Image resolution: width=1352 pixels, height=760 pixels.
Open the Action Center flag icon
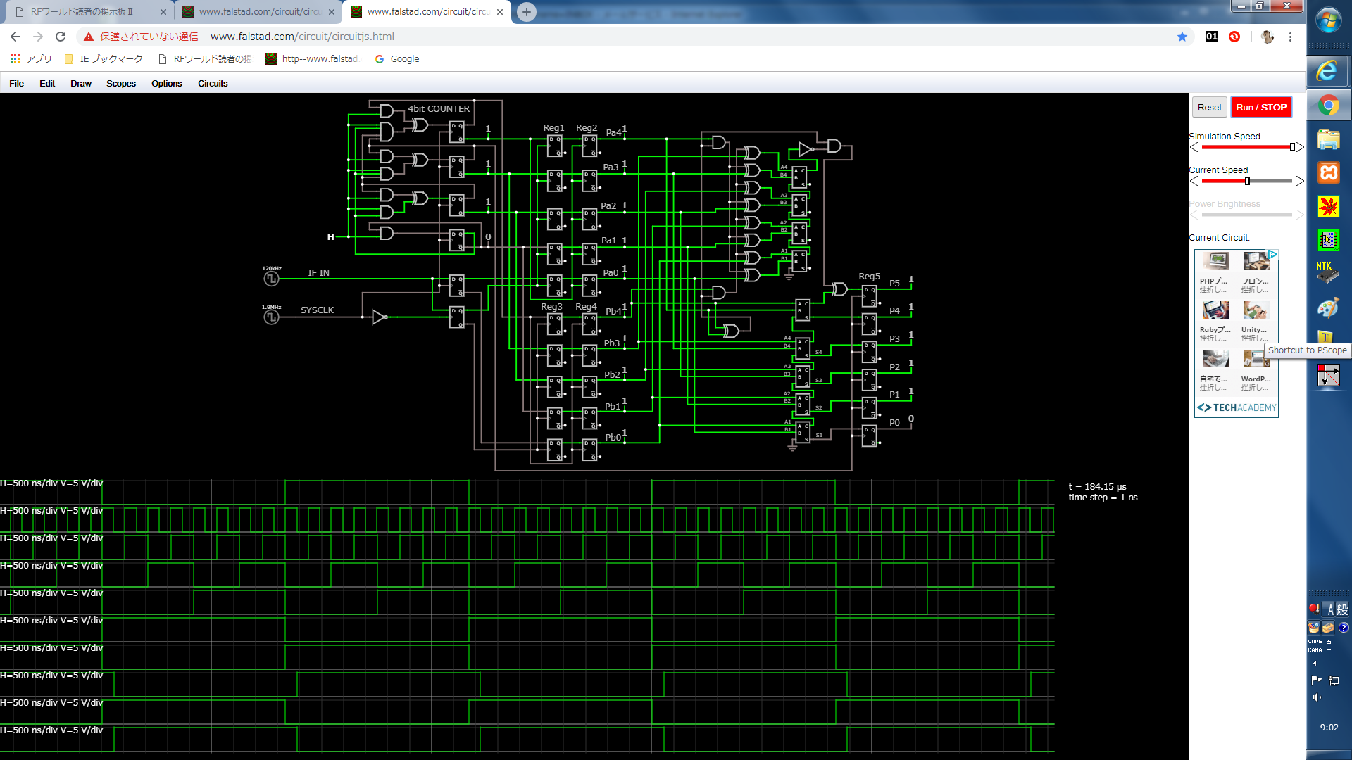[x=1316, y=680]
